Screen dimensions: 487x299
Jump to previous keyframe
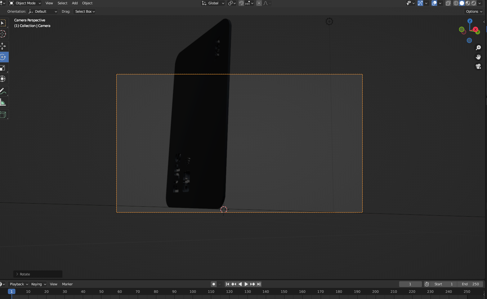pyautogui.click(x=234, y=284)
